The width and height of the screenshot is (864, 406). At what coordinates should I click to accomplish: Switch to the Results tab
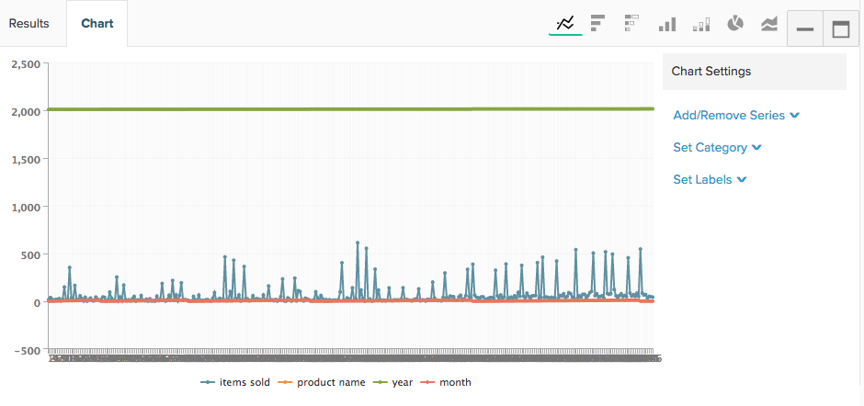tap(29, 24)
